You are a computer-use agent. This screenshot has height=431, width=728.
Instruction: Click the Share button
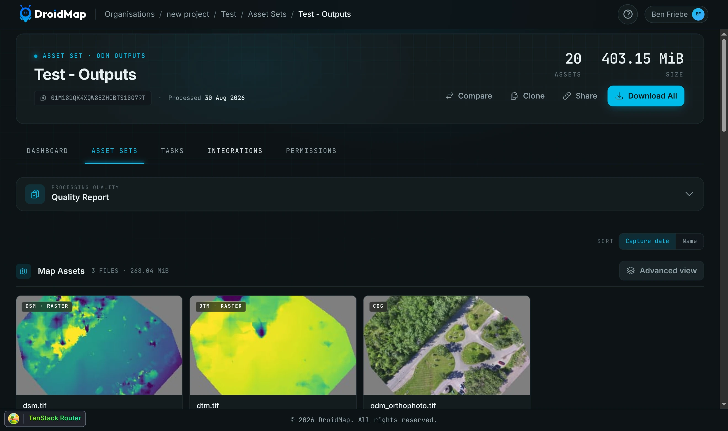pyautogui.click(x=580, y=96)
